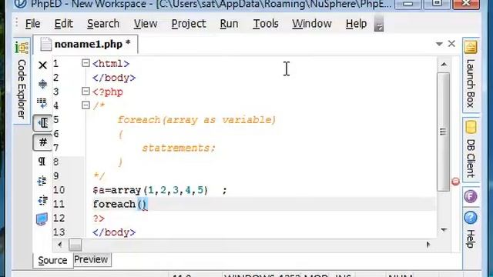This screenshot has width=493, height=277.
Task: Click the horizontal scrollbar left arrow
Action: (60, 245)
